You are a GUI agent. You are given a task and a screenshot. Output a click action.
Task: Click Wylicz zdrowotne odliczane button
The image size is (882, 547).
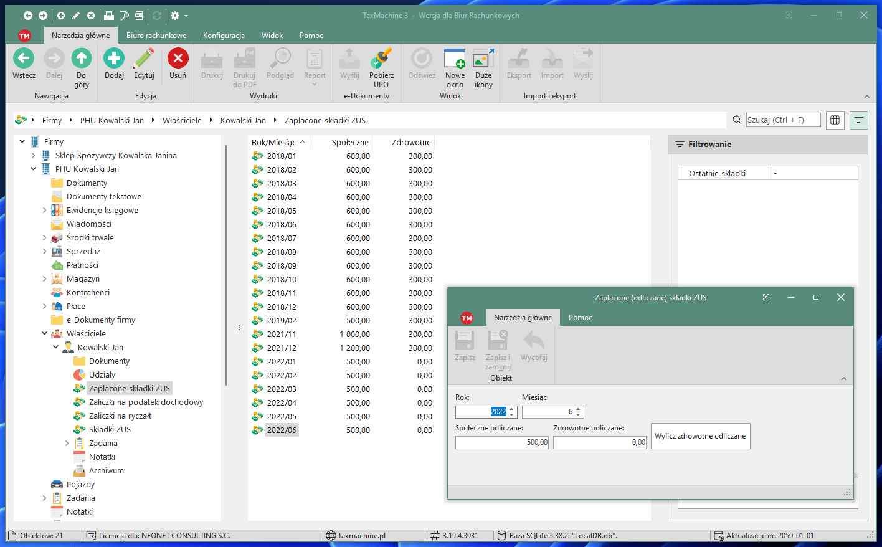pyautogui.click(x=700, y=436)
